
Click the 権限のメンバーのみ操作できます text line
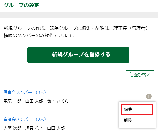[x=39, y=35]
